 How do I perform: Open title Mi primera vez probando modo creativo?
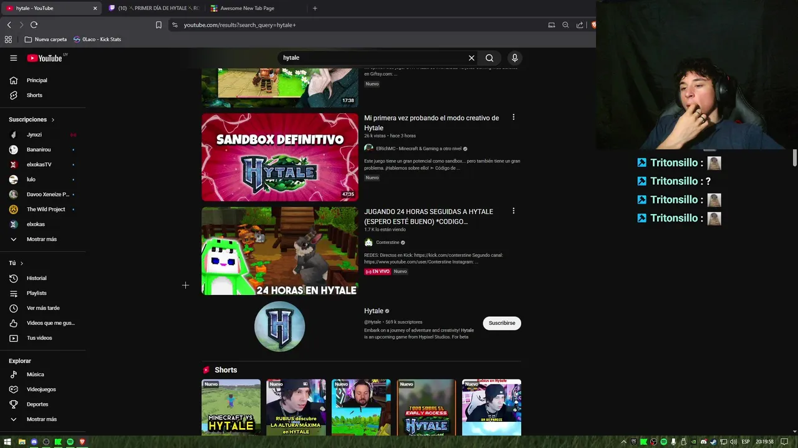coord(431,123)
